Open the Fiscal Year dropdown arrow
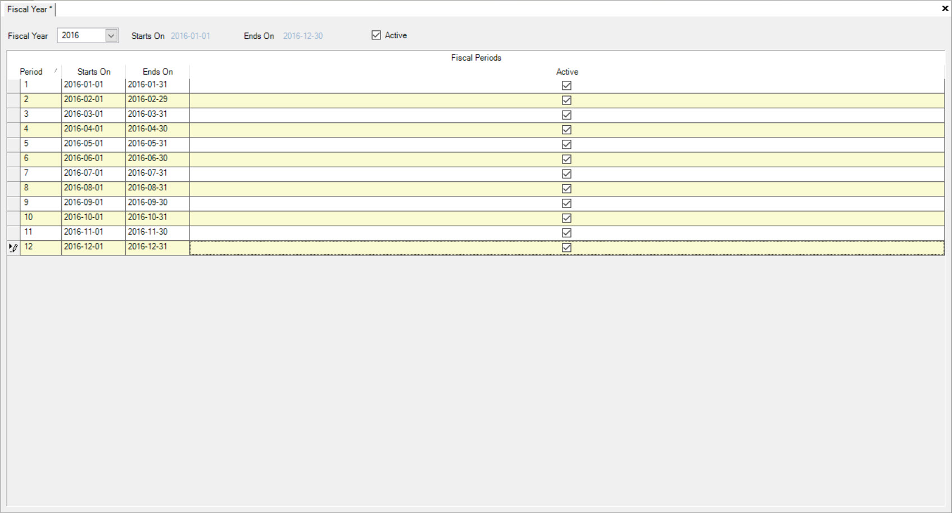 [111, 35]
